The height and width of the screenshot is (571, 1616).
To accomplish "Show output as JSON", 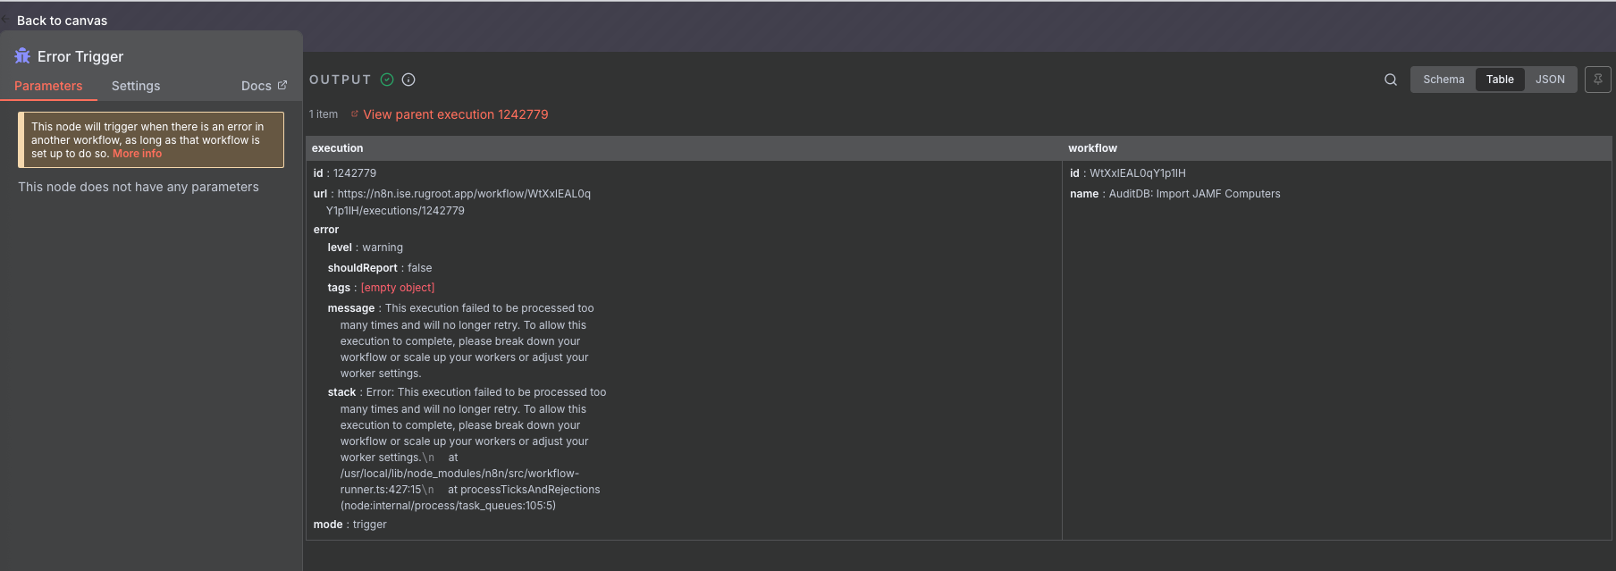I will pyautogui.click(x=1549, y=80).
